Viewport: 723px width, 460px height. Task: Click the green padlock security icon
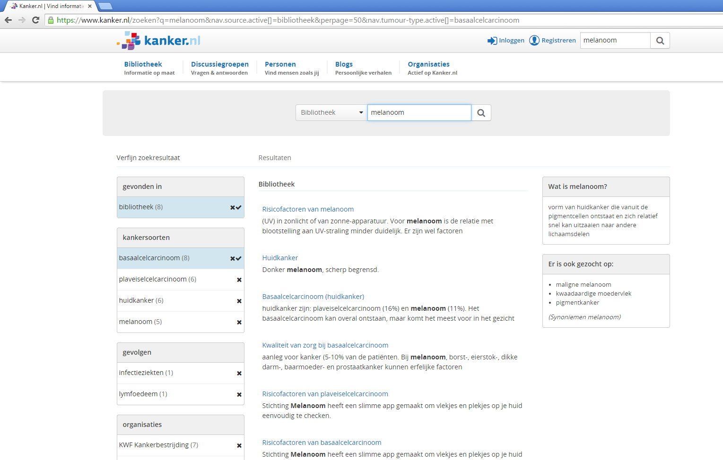click(x=51, y=20)
